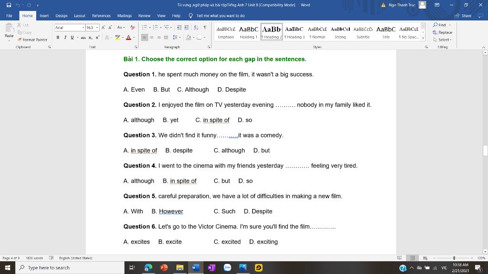Screen dimensions: 488x274
Task: Open the Paste options dropdown arrow
Action: point(9,41)
